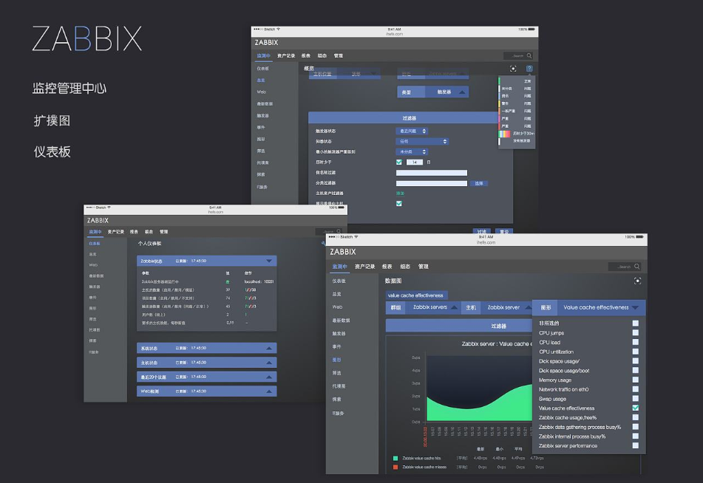
Task: Select the 监测中 tab in the graph window
Action: [339, 267]
